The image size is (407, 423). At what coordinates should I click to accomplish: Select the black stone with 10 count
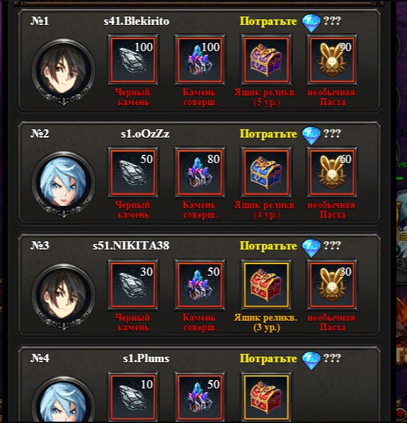[133, 397]
